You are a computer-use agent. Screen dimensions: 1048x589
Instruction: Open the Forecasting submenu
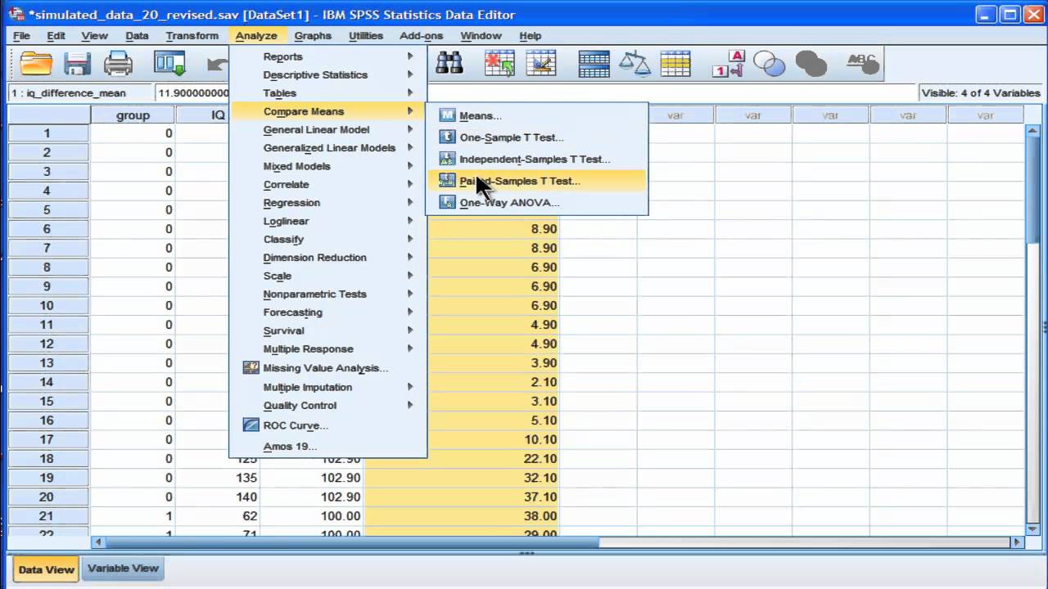pyautogui.click(x=328, y=312)
